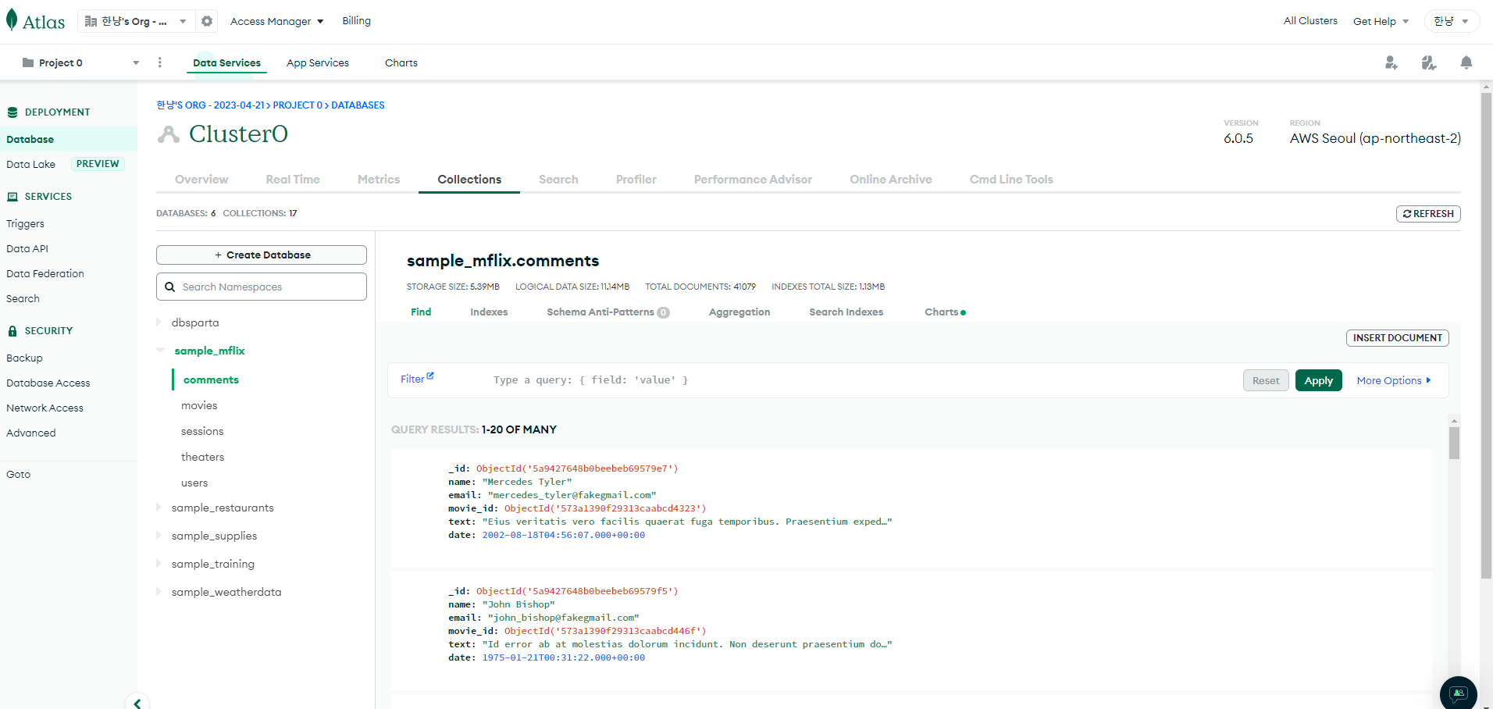The width and height of the screenshot is (1493, 709).
Task: Click the Security lock icon
Action: pyautogui.click(x=12, y=331)
